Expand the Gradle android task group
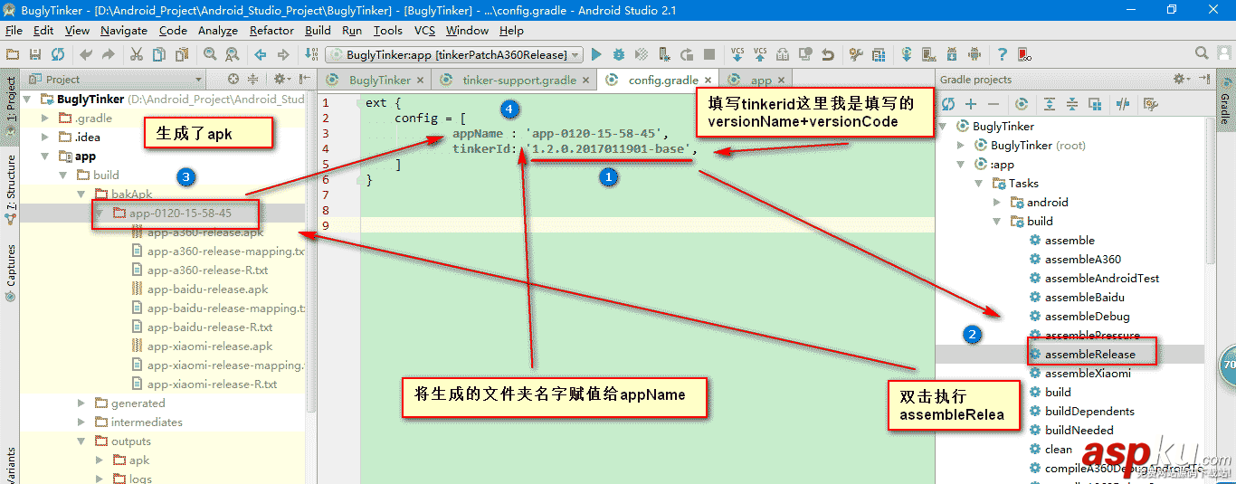This screenshot has height=484, width=1236. coord(997,203)
